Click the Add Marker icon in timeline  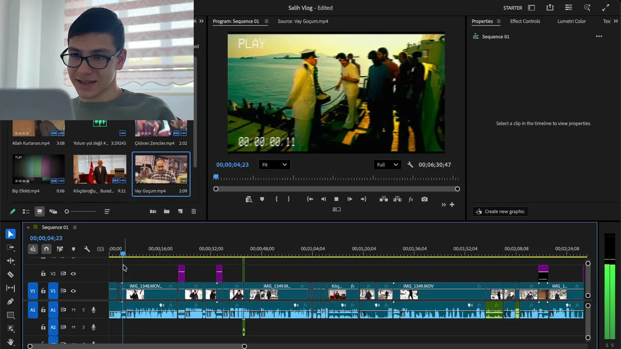[73, 249]
